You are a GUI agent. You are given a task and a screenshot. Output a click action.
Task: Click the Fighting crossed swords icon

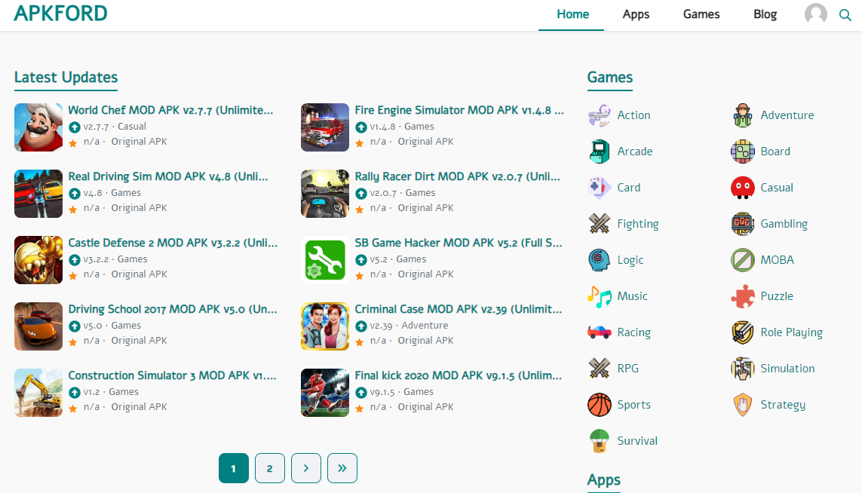600,224
